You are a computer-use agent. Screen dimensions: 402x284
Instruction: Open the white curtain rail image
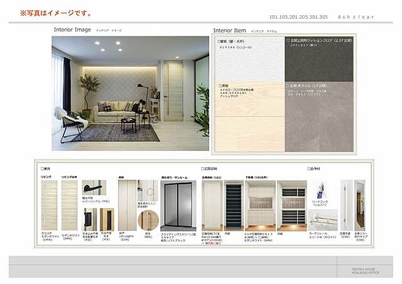(323, 220)
